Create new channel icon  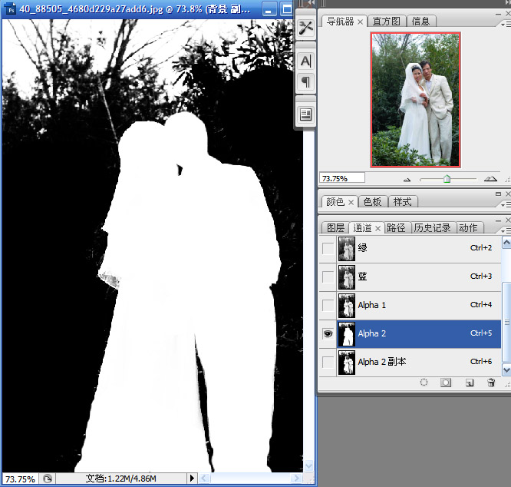point(470,383)
